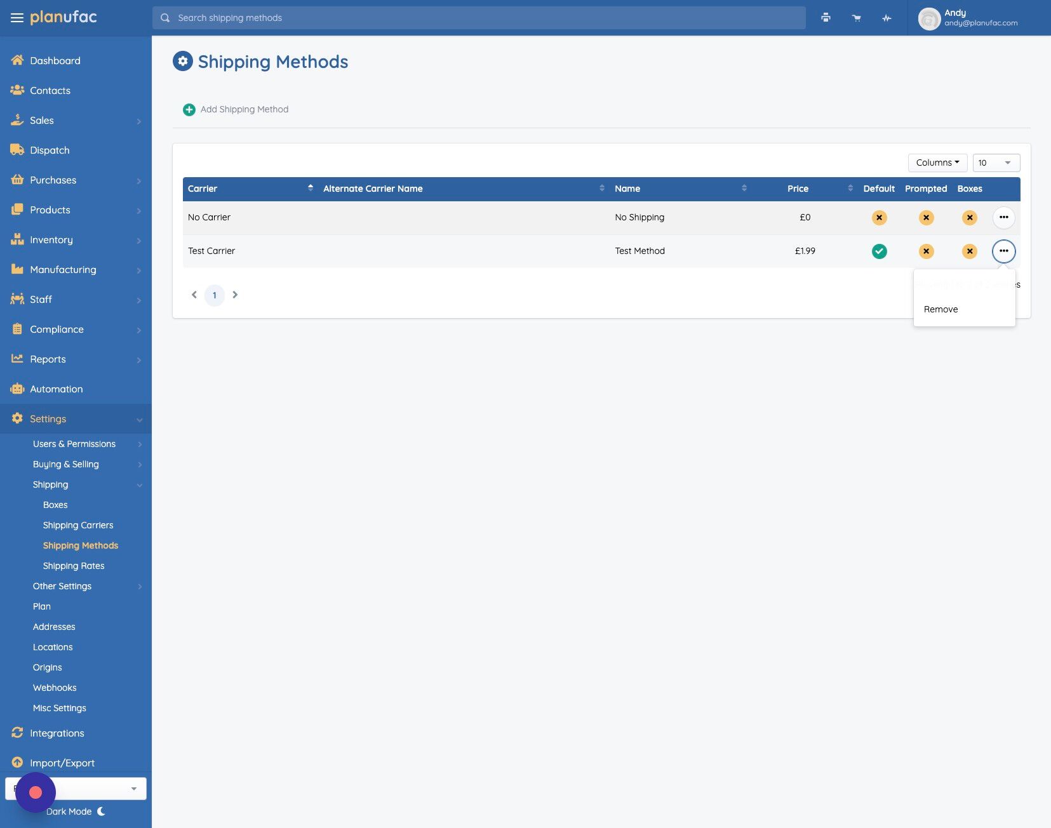
Task: Click the printer icon in top bar
Action: click(x=826, y=18)
